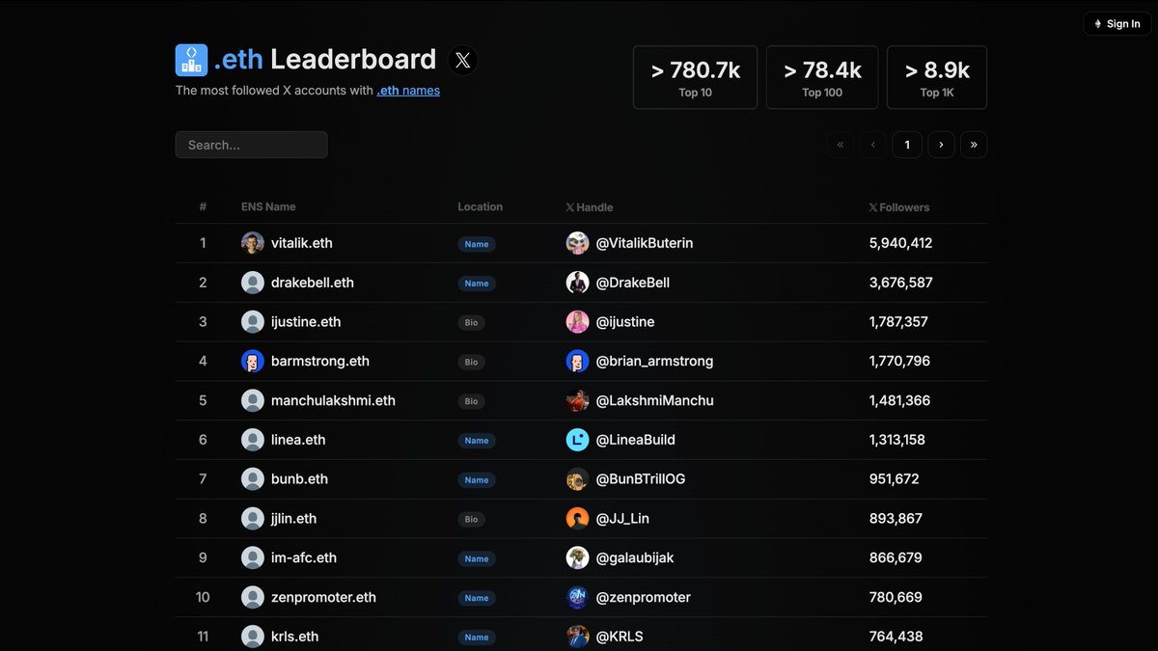Click Name badge in zenpromoter.eth row
Image resolution: width=1158 pixels, height=651 pixels.
(x=477, y=598)
